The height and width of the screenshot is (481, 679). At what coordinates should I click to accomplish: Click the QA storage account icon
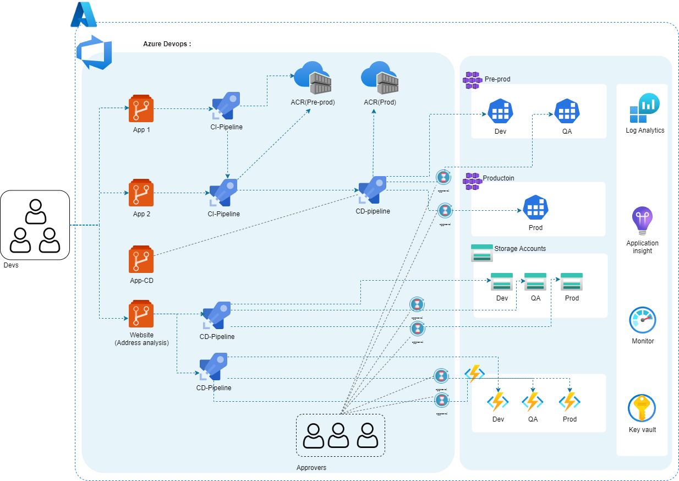(535, 282)
